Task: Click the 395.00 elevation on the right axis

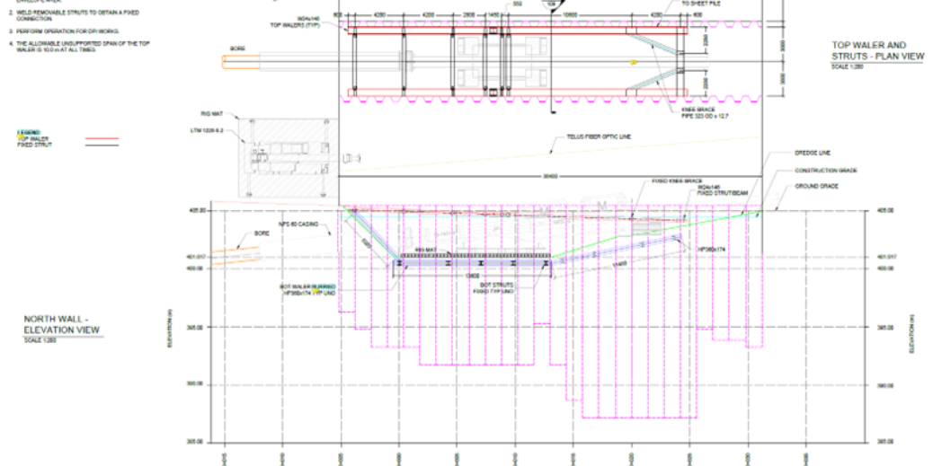Action: pyautogui.click(x=885, y=328)
